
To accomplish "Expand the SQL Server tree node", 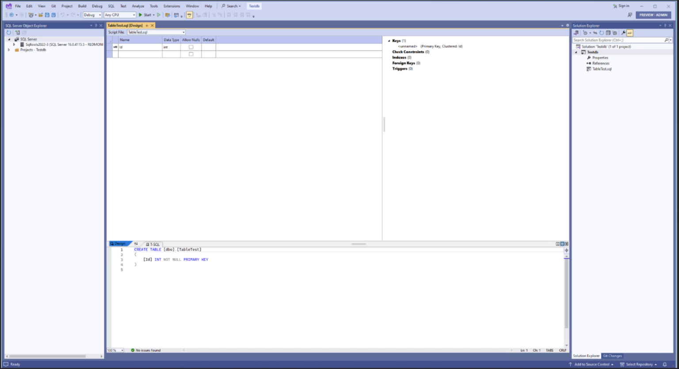I will click(x=8, y=39).
